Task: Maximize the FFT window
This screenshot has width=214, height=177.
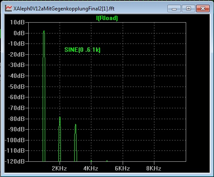Action: [x=188, y=9]
